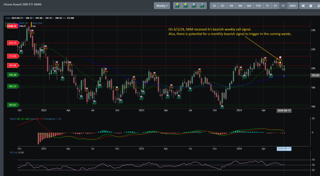The width and height of the screenshot is (320, 176).
Task: Select the 1D time range
Action: 214,6
